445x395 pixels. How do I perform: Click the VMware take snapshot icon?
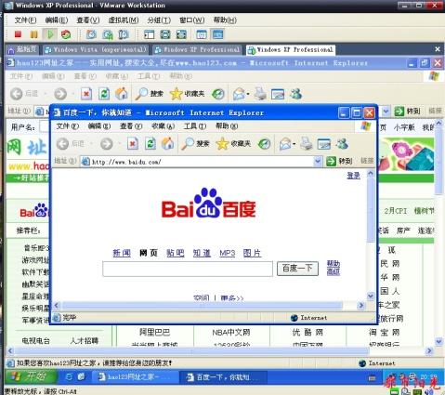tap(91, 34)
